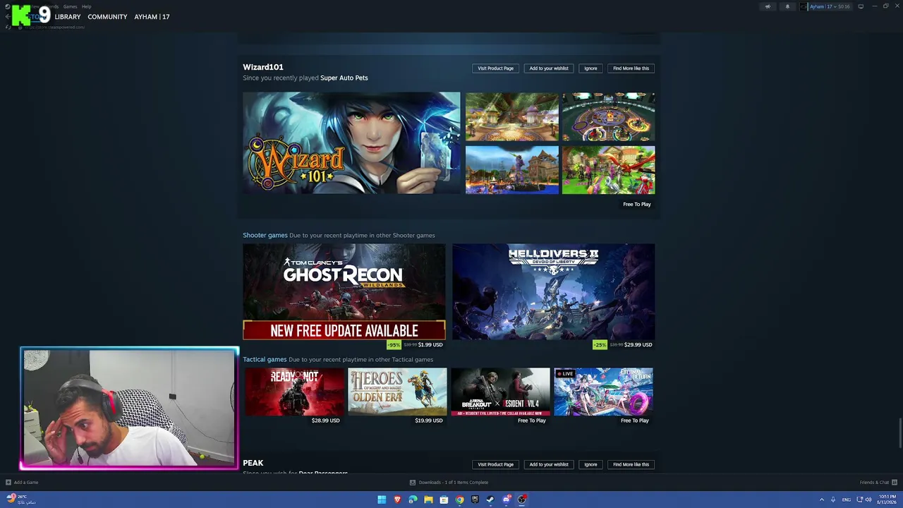Click the Add a Game plus icon
The width and height of the screenshot is (903, 508).
(x=8, y=483)
